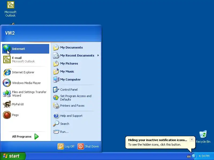
Task: Select the Search menu label
Action: pyautogui.click(x=64, y=124)
